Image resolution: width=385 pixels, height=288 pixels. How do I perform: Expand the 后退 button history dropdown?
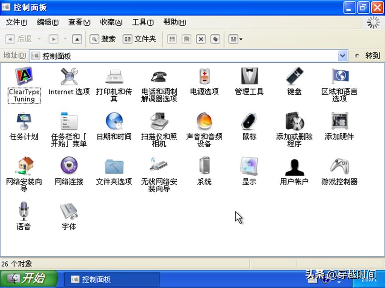(39, 39)
